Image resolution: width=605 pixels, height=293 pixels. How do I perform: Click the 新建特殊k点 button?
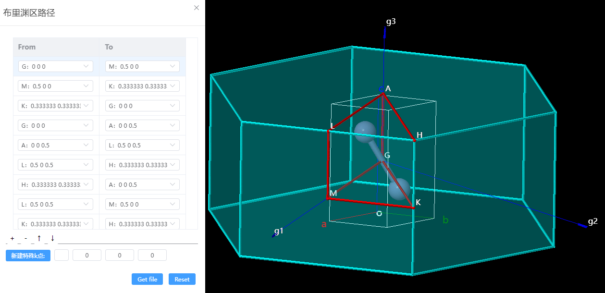(x=28, y=256)
